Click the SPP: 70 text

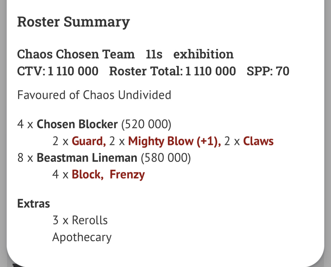tap(268, 71)
